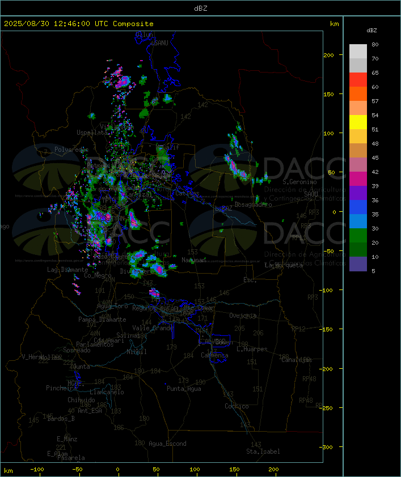Click the Lag.Diamante map label

pos(67,270)
